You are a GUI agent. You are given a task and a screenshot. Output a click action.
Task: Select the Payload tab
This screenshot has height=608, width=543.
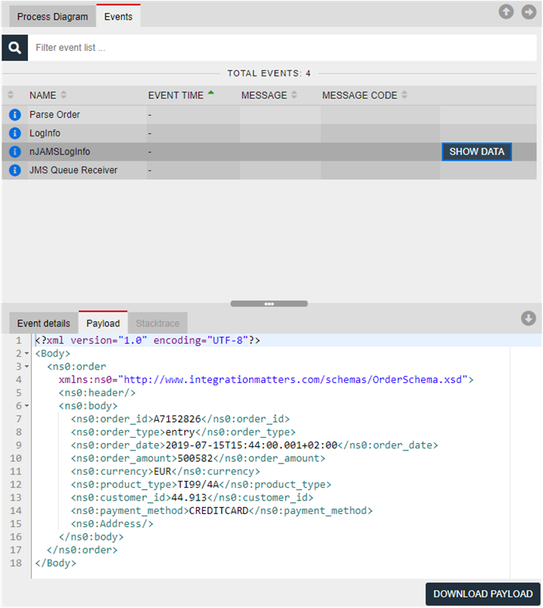coord(103,323)
